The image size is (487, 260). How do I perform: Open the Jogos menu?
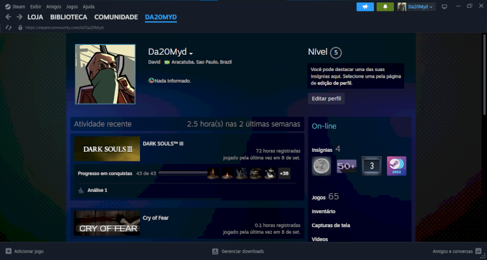[72, 7]
